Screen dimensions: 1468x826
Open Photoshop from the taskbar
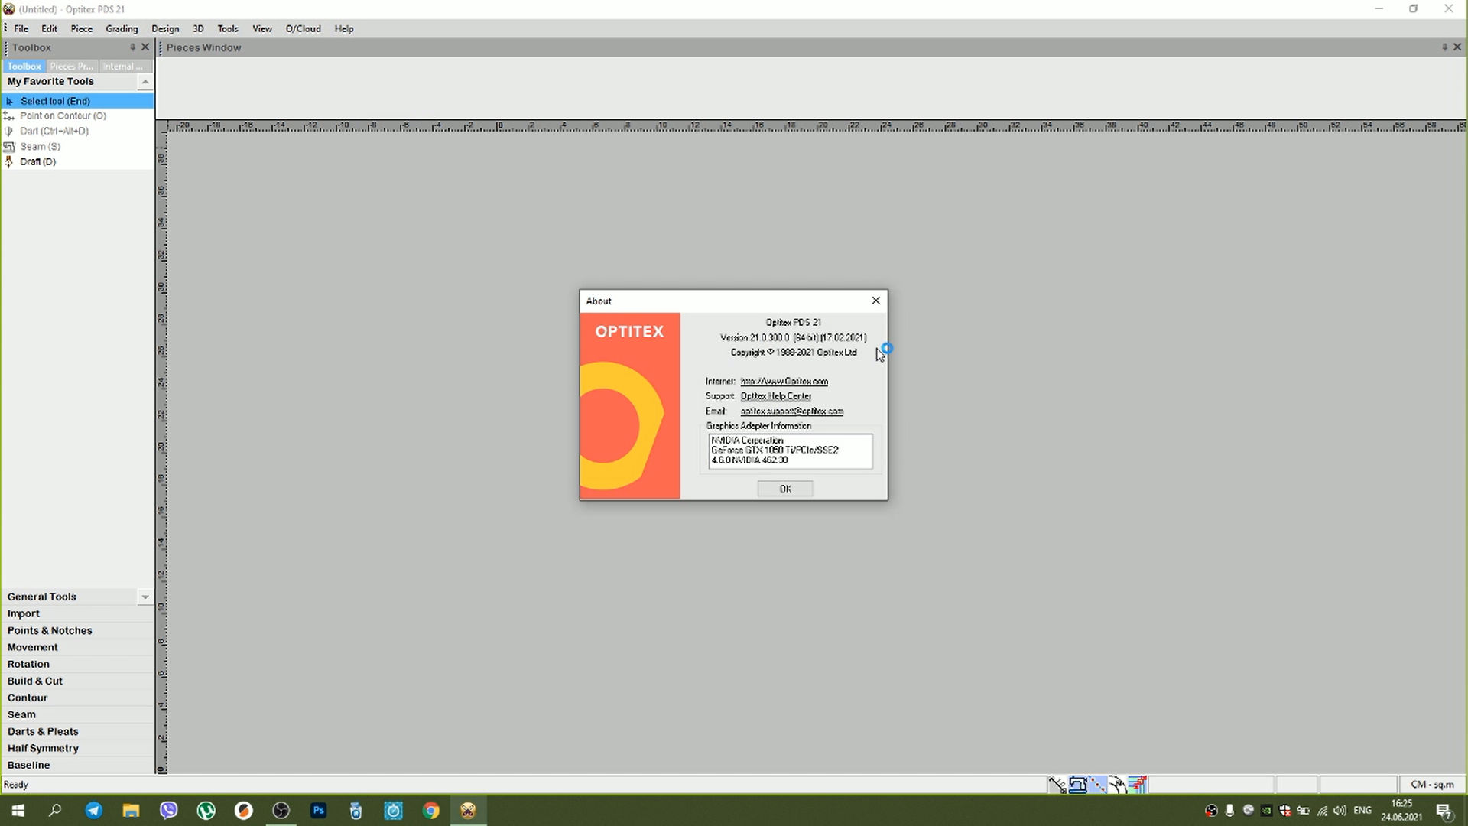click(x=318, y=810)
